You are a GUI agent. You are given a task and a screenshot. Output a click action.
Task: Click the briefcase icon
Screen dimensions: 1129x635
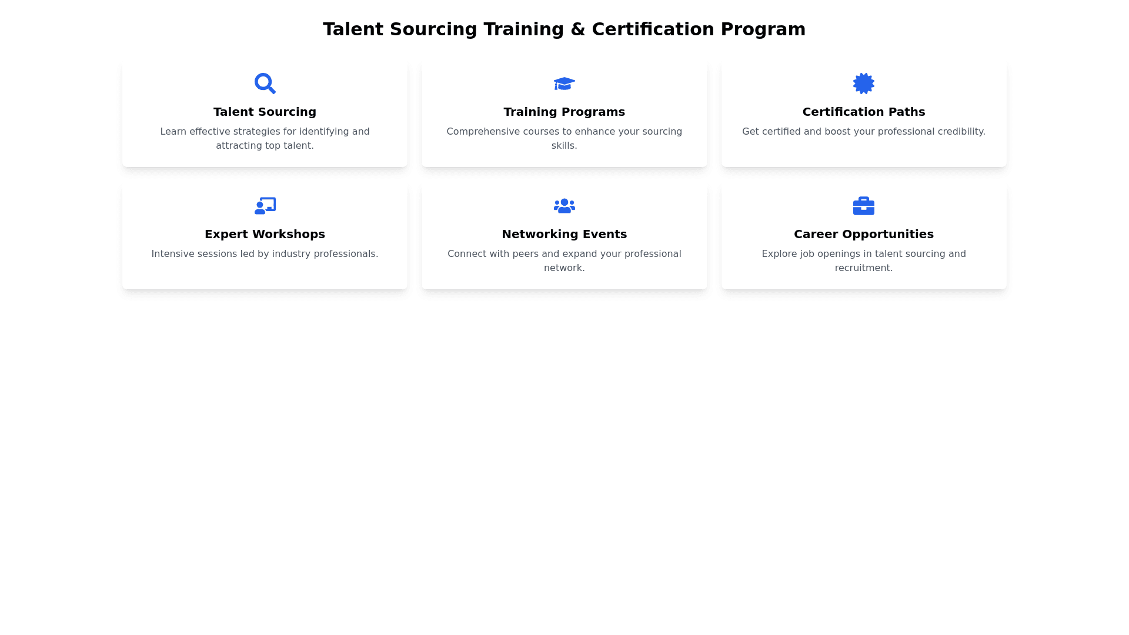pyautogui.click(x=863, y=206)
